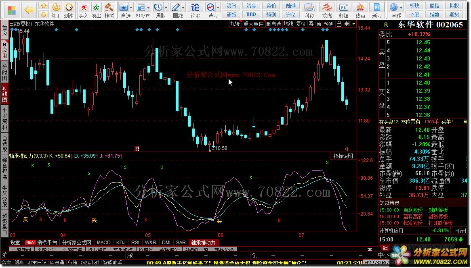Image resolution: width=471 pixels, height=268 pixels.
Task: Expand the 周期 period dropdown arrow
Action: pyautogui.click(x=166, y=8)
